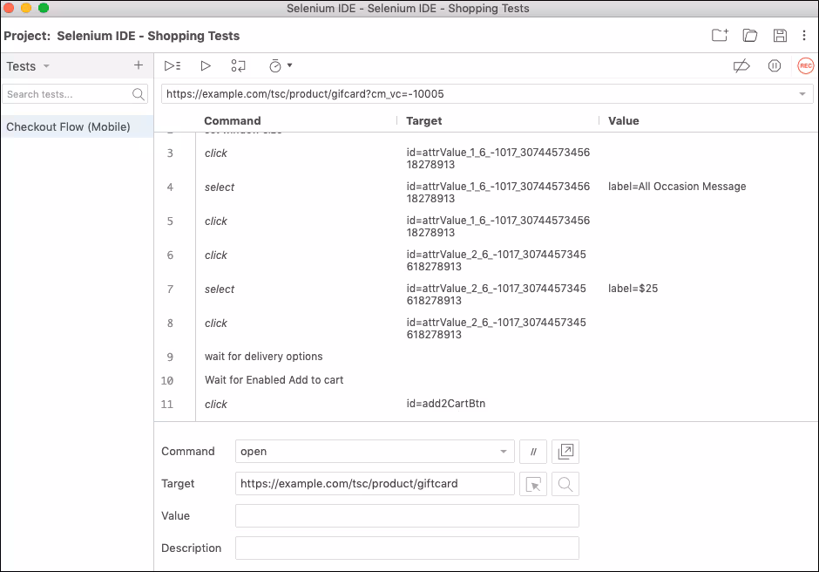Create a new project
819x572 pixels.
tap(719, 36)
